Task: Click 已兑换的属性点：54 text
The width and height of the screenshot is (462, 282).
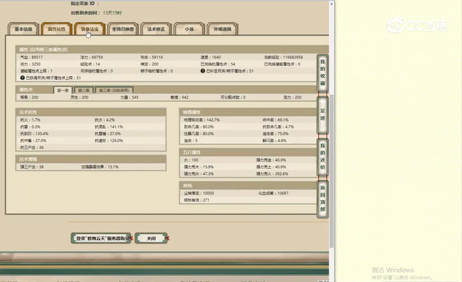Action: point(218,64)
